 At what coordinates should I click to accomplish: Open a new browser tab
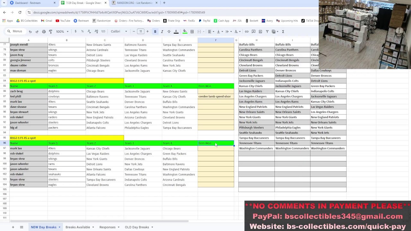(164, 3)
